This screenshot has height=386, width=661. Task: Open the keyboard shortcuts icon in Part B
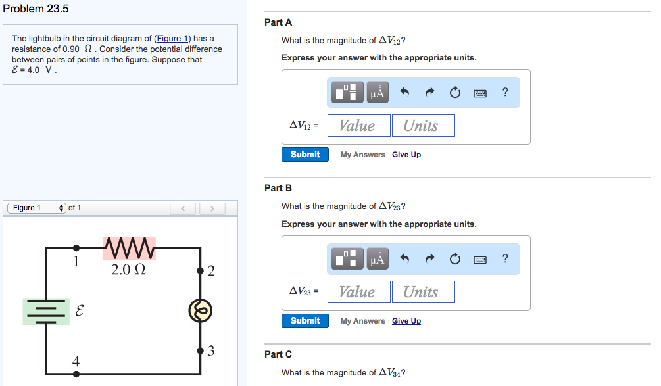[479, 259]
